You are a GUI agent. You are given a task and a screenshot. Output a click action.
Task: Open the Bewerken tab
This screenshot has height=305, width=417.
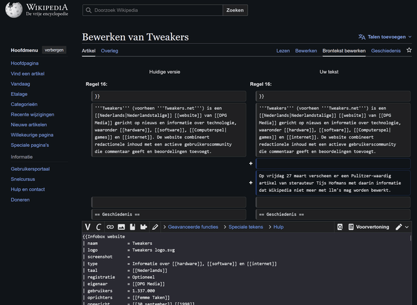(306, 51)
